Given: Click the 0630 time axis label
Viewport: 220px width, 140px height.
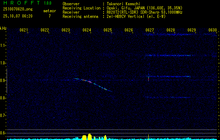Looking at the screenshot, I should [213, 30].
